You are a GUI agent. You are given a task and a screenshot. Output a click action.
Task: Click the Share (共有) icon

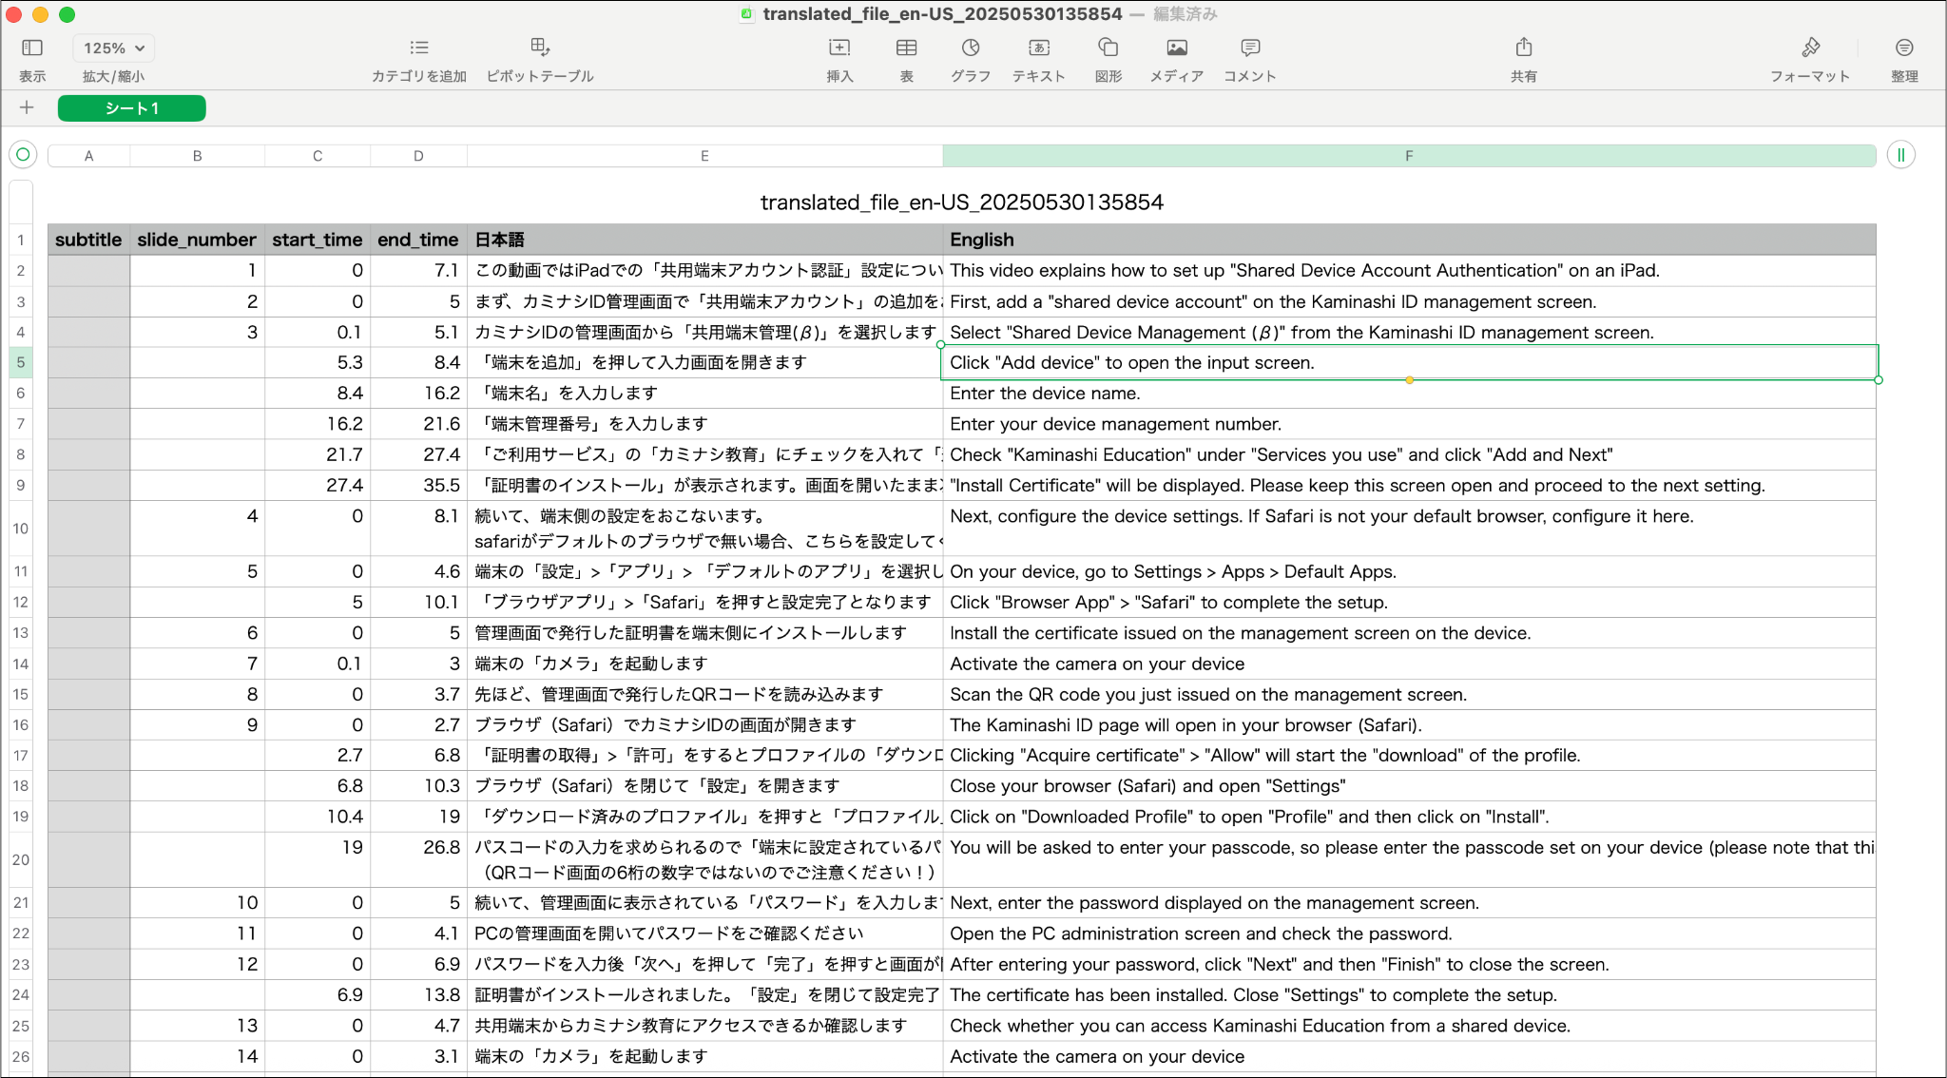coord(1523,48)
